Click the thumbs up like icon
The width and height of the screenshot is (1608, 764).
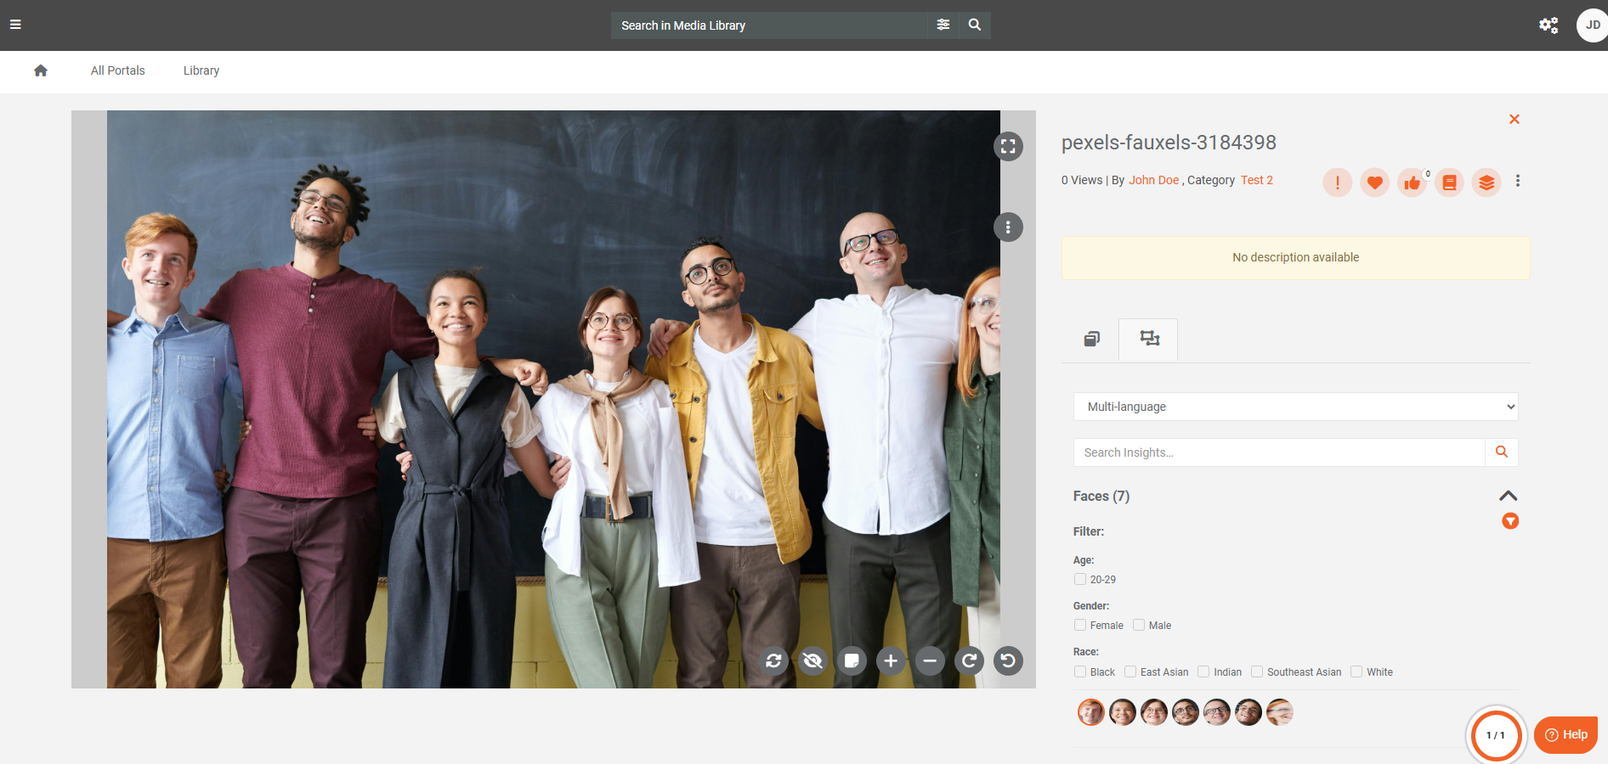(x=1412, y=183)
